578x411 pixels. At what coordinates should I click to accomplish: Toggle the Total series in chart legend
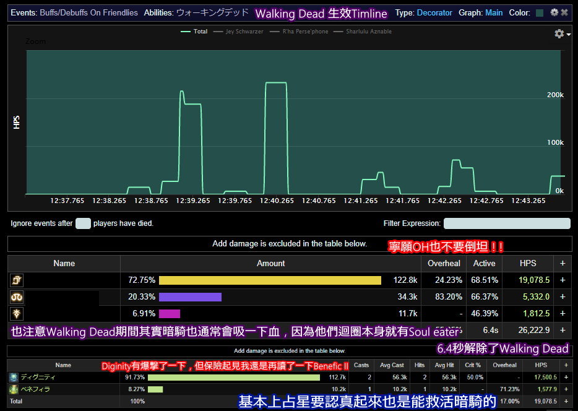click(x=194, y=32)
